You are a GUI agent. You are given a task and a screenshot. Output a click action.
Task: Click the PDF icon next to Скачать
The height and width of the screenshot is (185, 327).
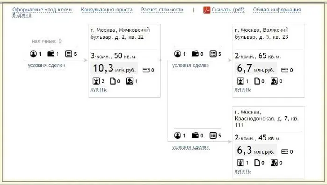coord(207,10)
